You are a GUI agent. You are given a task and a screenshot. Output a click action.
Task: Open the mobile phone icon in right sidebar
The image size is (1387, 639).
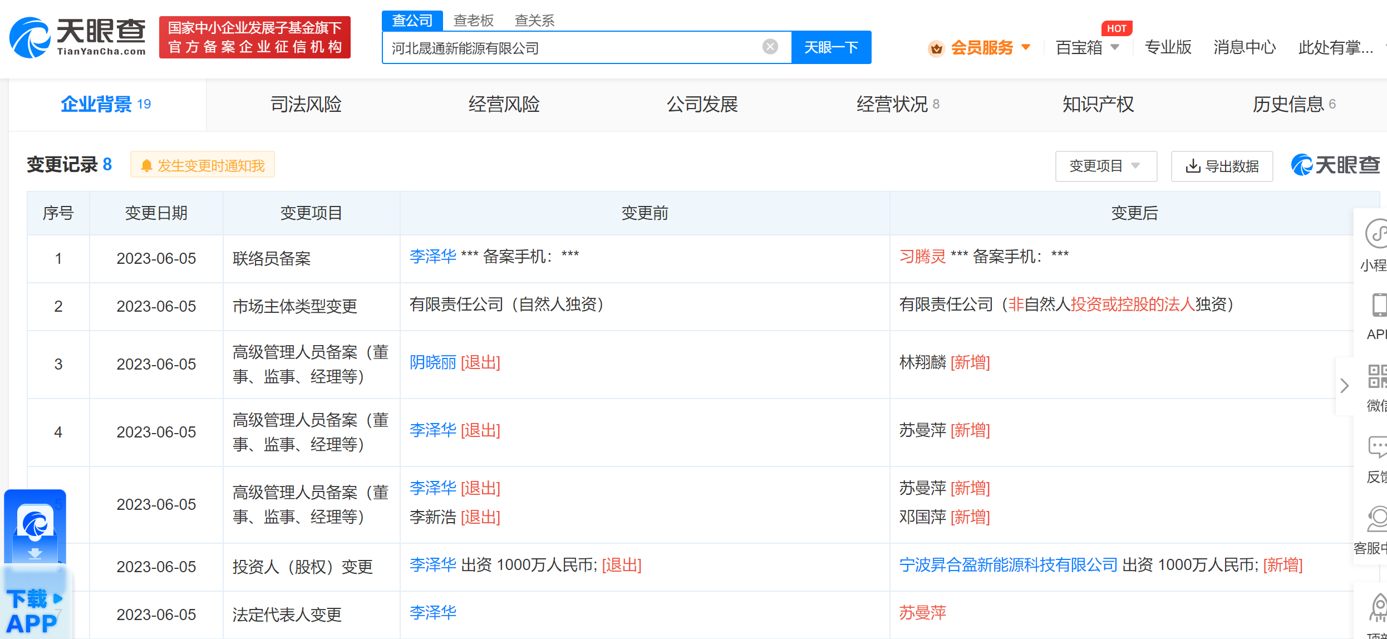(1379, 306)
